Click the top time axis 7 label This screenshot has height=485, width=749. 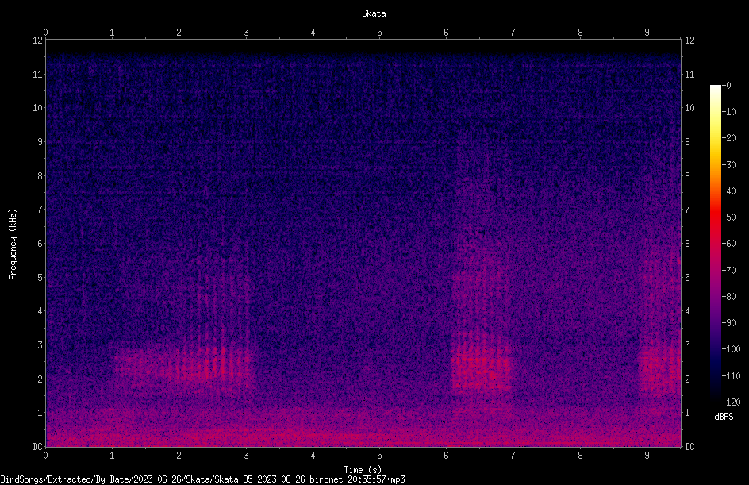[x=513, y=33]
